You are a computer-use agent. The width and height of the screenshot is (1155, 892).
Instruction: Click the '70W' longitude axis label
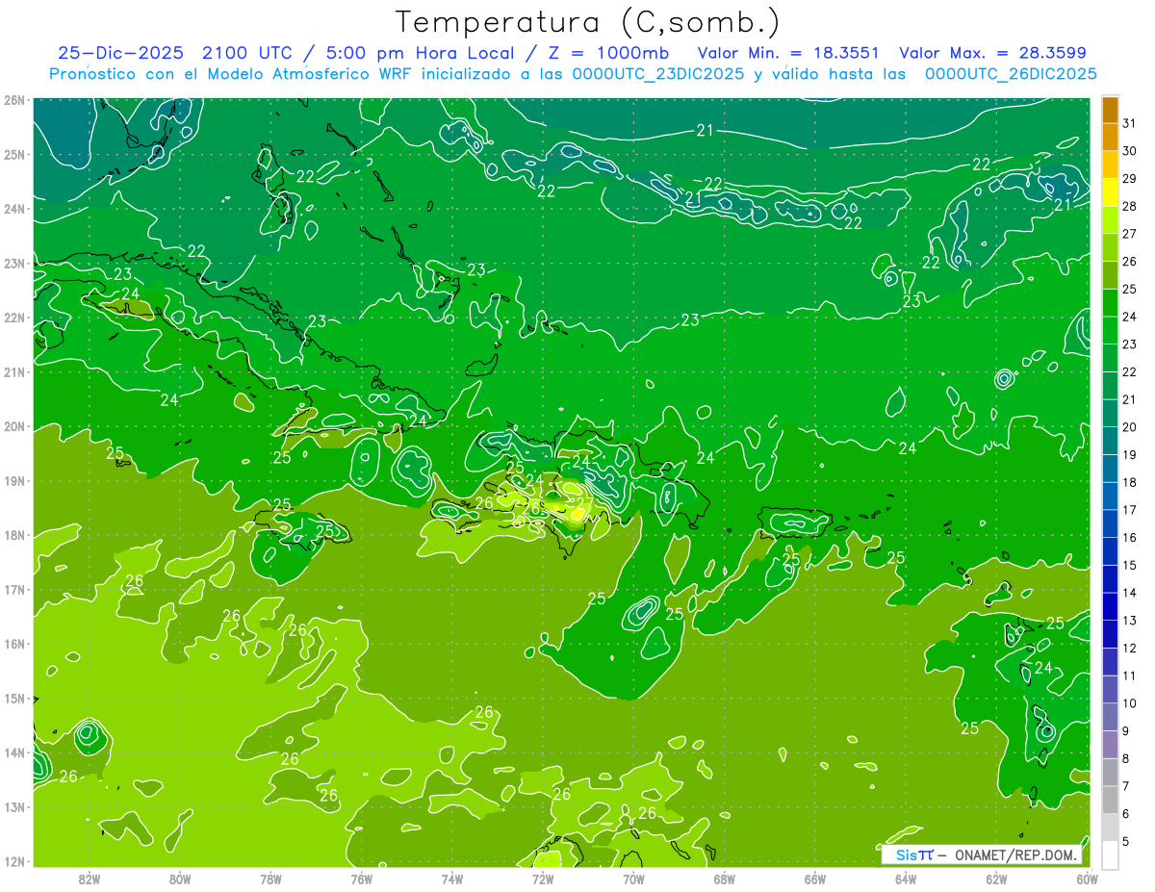(x=633, y=879)
